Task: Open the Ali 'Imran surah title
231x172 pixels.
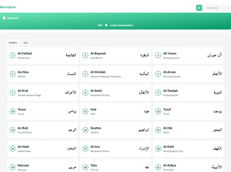Action: click(x=170, y=53)
